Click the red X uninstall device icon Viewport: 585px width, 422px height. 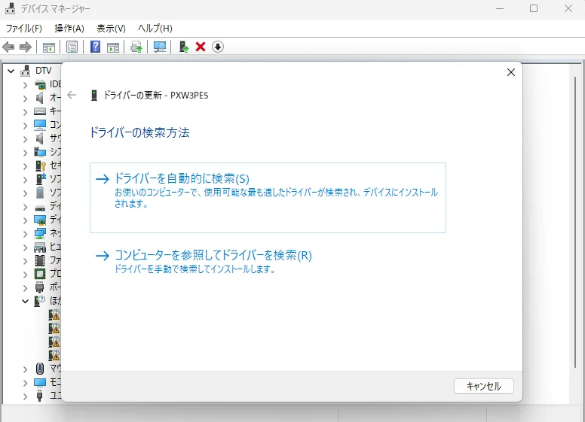(x=201, y=47)
